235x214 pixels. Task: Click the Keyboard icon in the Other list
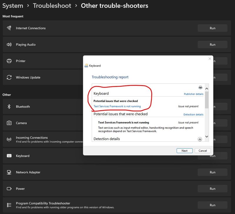[9, 156]
